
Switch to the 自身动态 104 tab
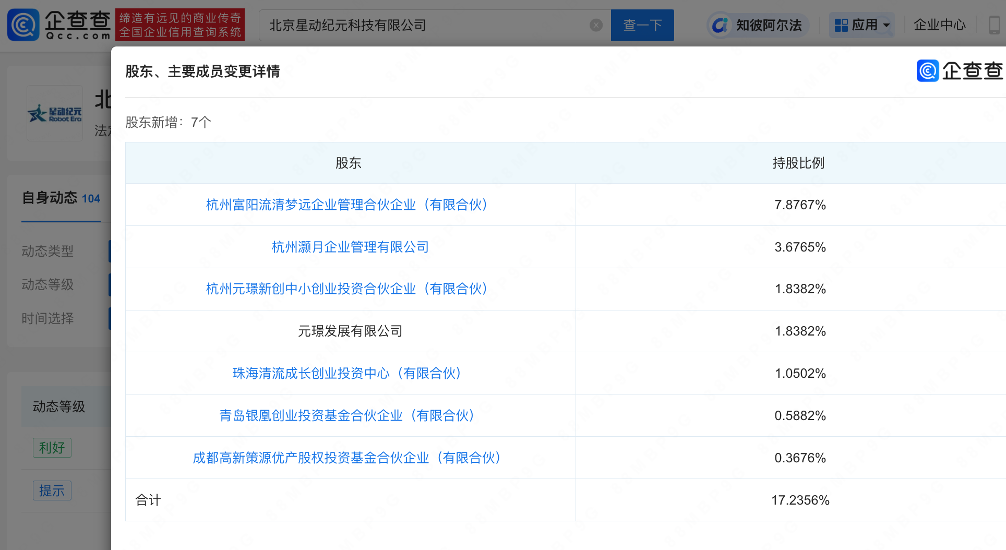pos(61,198)
